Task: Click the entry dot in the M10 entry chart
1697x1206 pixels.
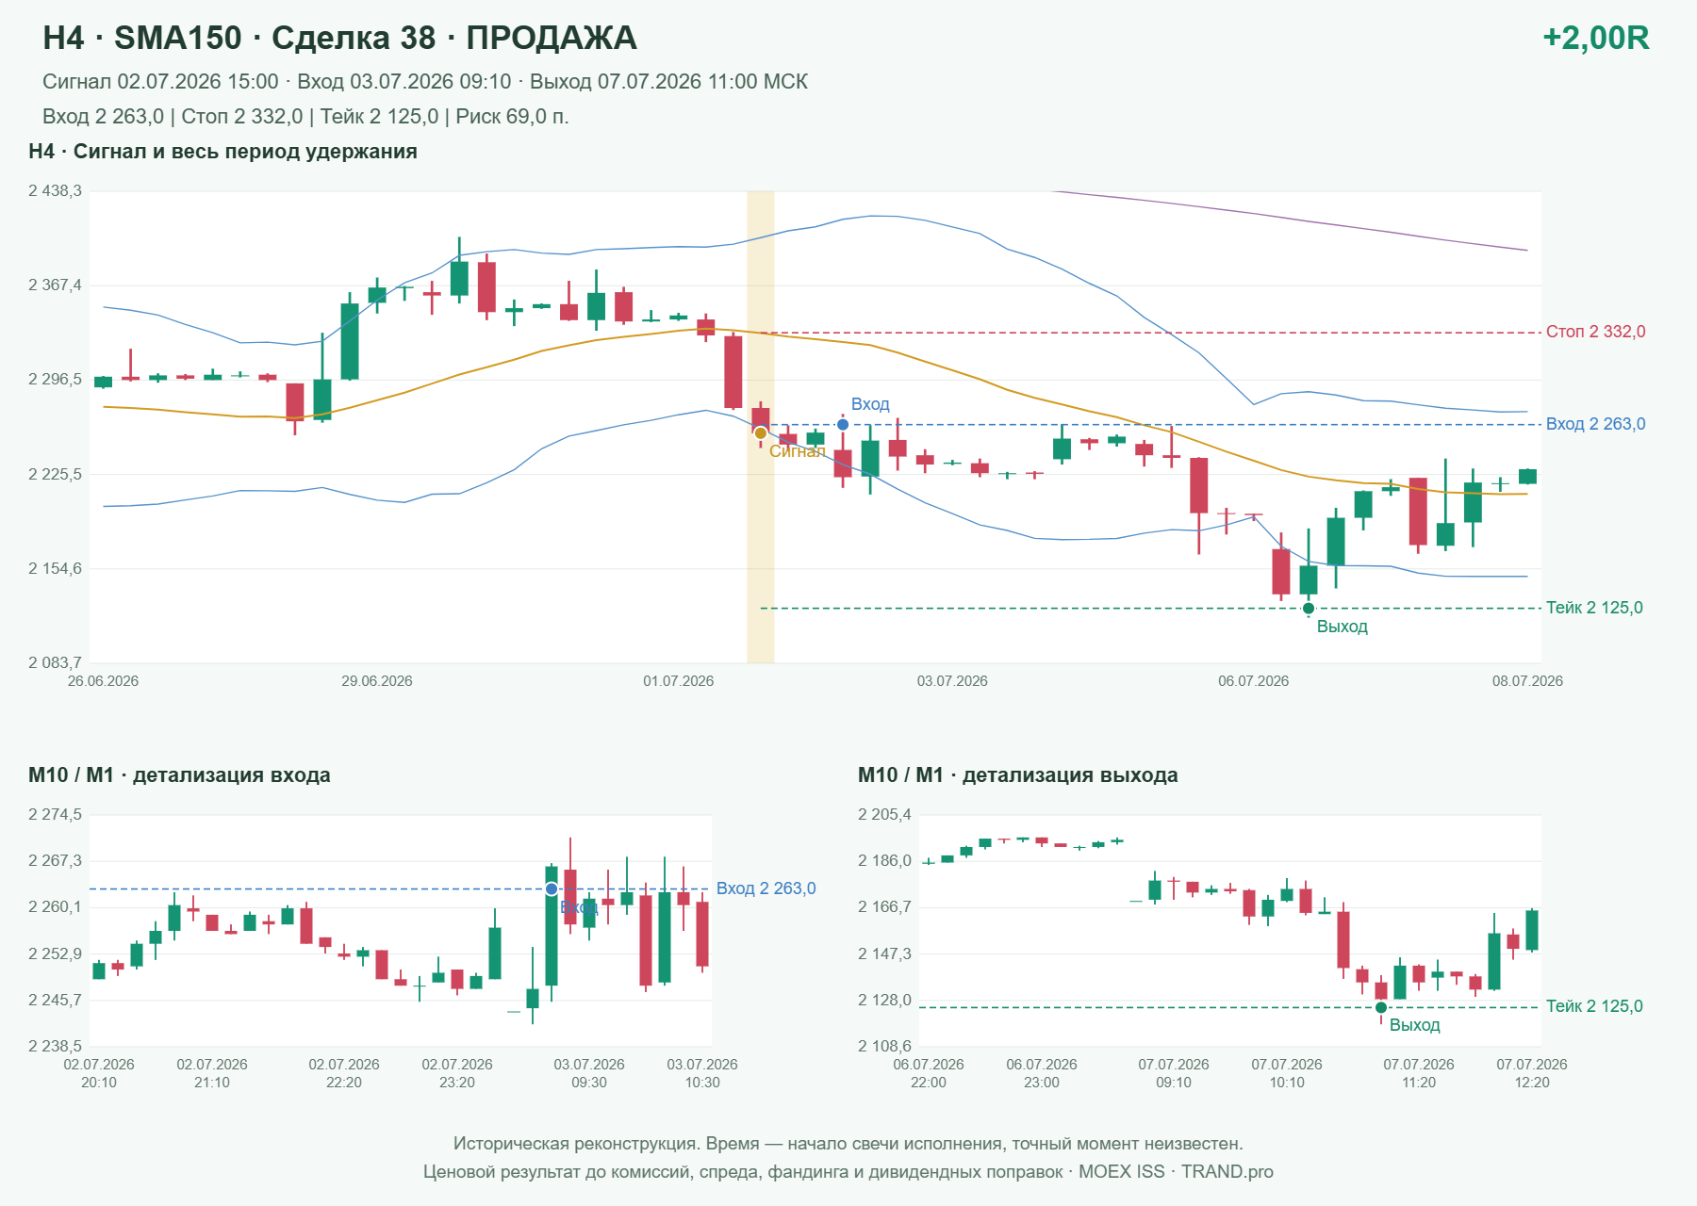Action: pyautogui.click(x=552, y=889)
